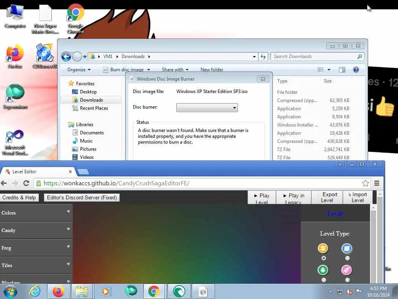Click browser back arrow in Level Editor window

(4, 183)
